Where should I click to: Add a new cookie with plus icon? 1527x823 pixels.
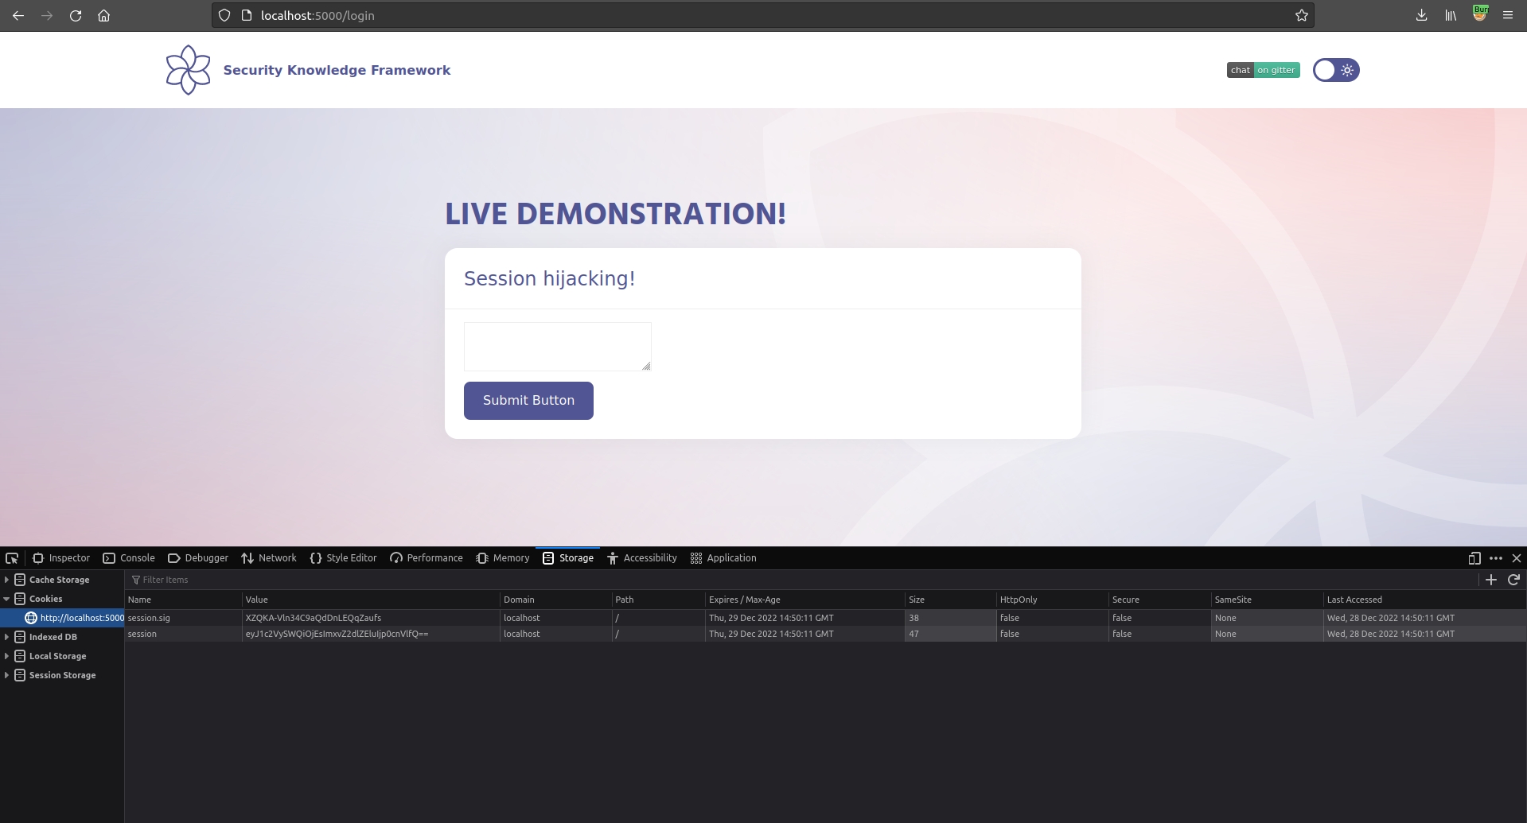point(1491,580)
